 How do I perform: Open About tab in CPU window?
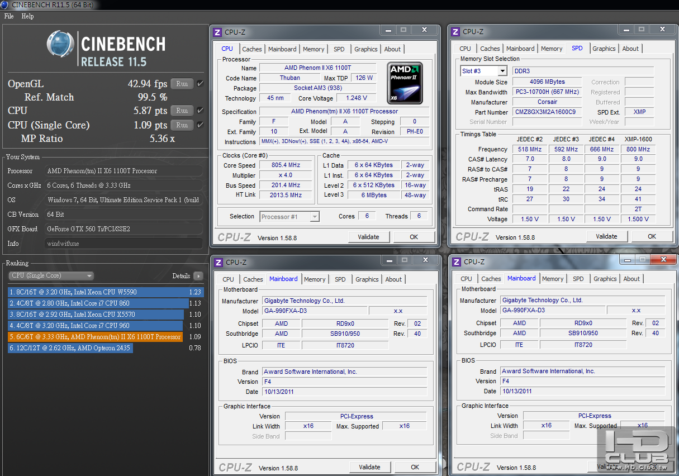pyautogui.click(x=392, y=49)
